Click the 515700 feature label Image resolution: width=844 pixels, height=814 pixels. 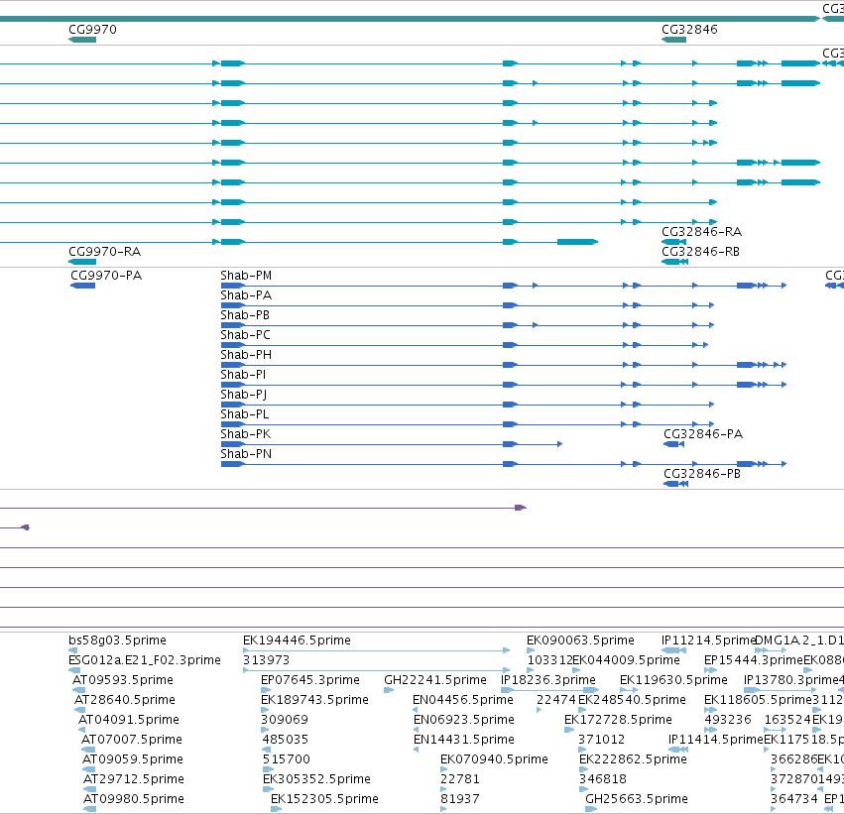click(287, 759)
